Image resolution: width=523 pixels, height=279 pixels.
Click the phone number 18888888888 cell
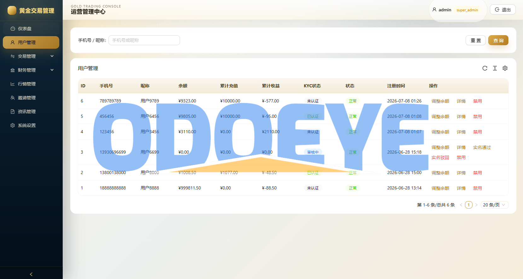[x=113, y=188]
